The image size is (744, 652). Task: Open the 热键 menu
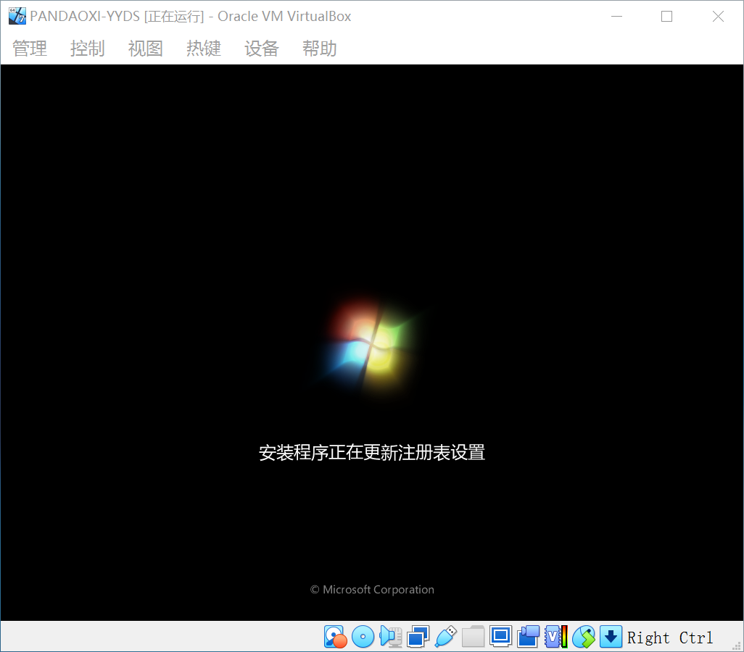click(204, 49)
